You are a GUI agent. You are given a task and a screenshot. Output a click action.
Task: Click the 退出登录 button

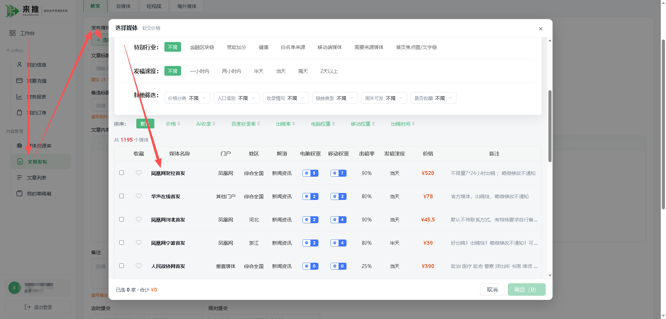point(38,307)
